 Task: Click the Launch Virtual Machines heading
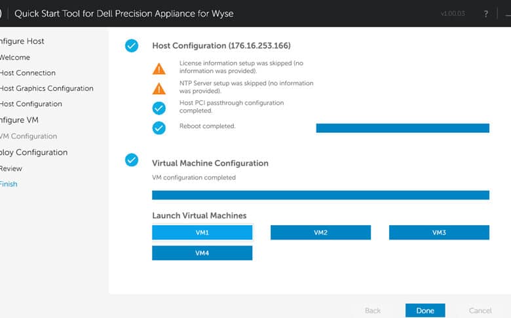199,215
